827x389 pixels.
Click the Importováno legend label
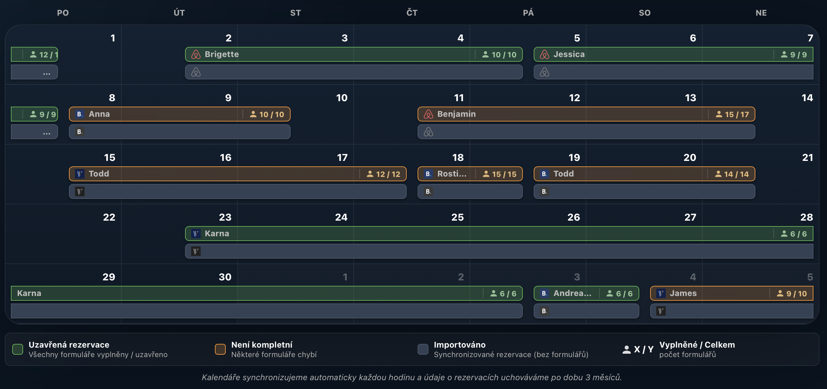tap(460, 345)
